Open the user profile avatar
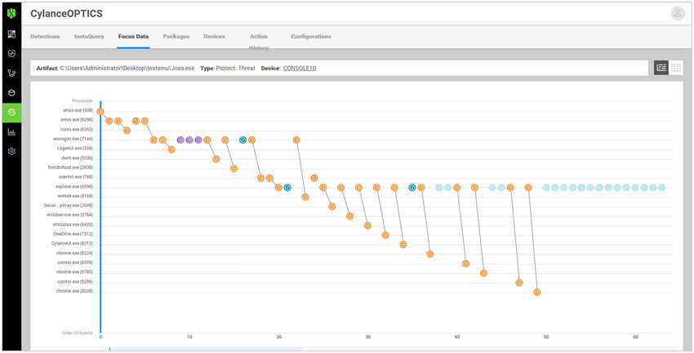This screenshot has width=694, height=353. (678, 14)
